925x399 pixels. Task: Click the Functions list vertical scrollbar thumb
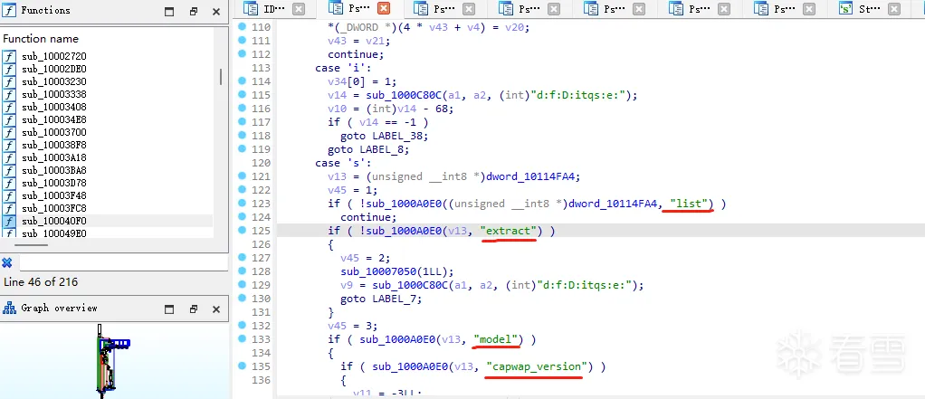point(221,77)
